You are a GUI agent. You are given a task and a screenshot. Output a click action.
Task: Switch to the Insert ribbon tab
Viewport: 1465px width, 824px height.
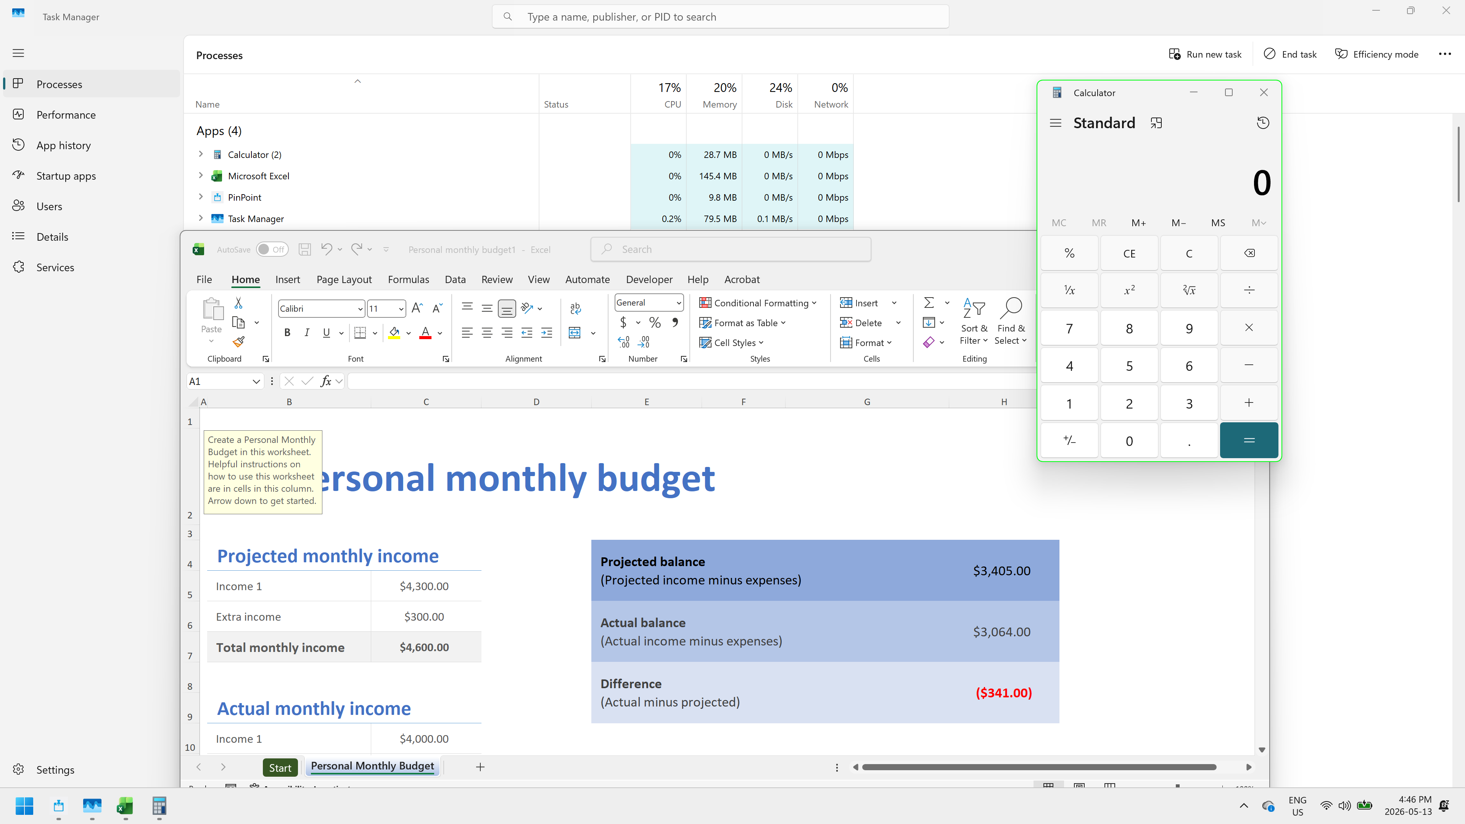287,279
